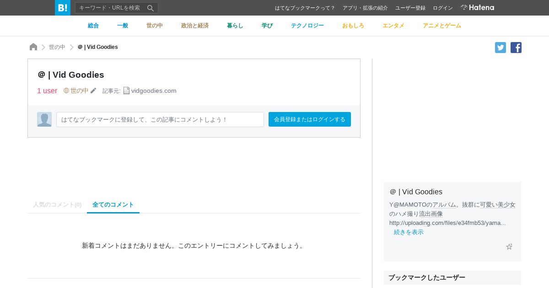
Task: Open the テクノロジー category
Action: [x=307, y=26]
